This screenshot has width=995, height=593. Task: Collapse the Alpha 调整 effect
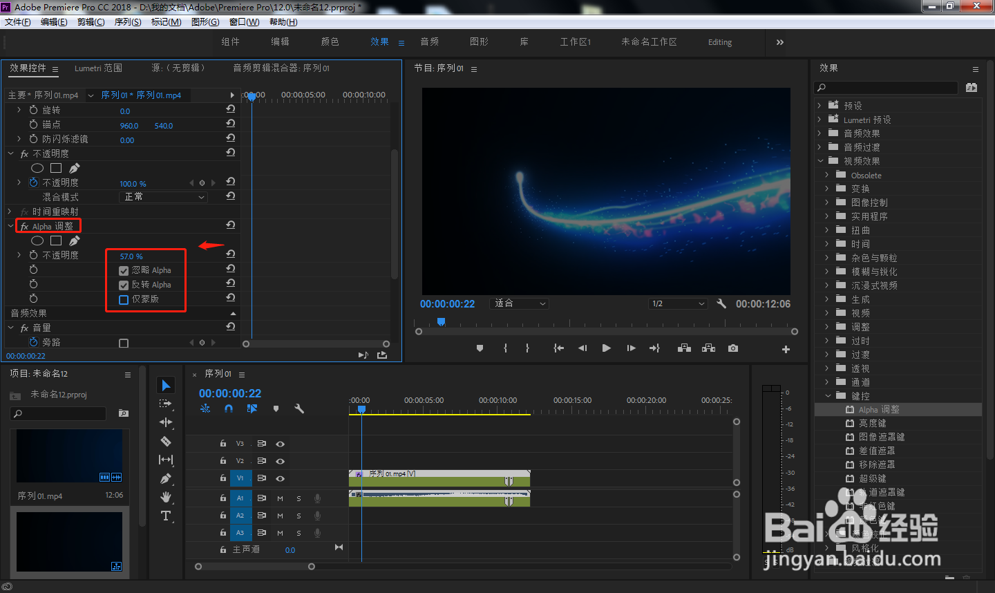click(x=10, y=226)
